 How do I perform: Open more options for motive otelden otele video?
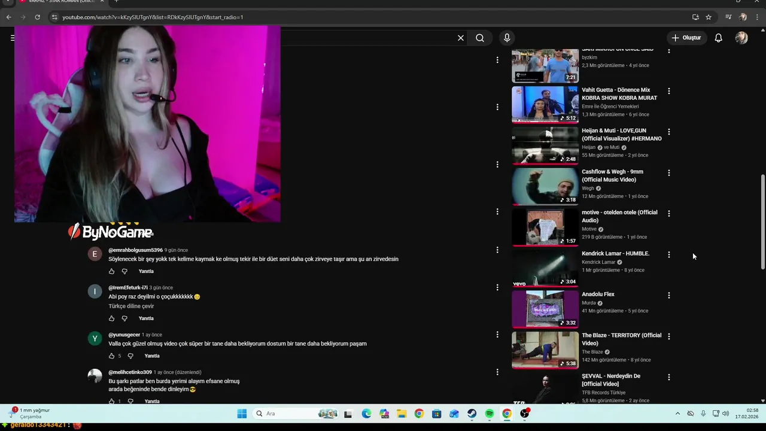click(669, 214)
